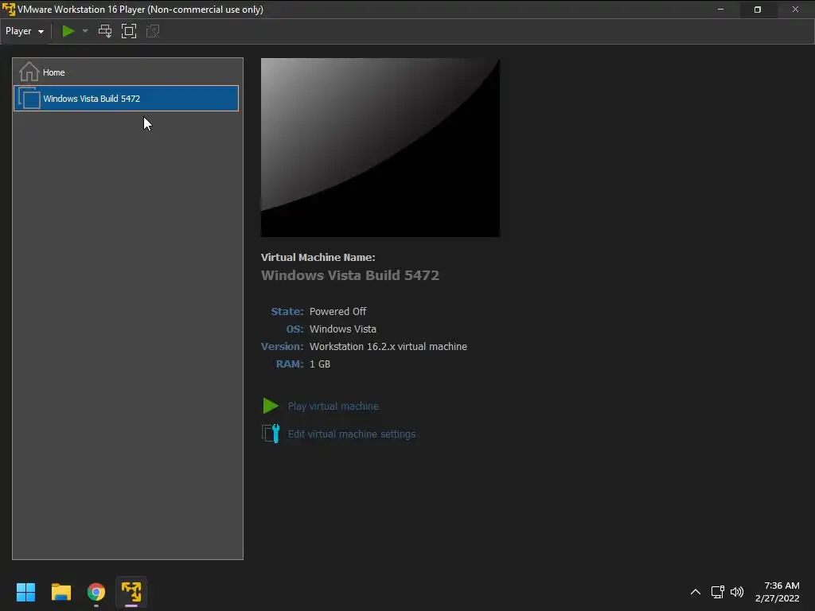Screen dimensions: 815x611
Task: Click the Workstation 16.2.x version text
Action: tap(388, 347)
